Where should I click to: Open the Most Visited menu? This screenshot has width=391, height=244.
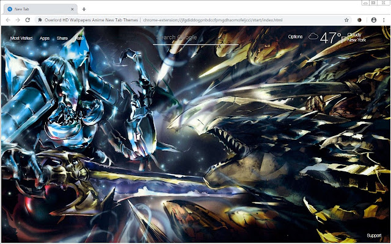pos(21,38)
